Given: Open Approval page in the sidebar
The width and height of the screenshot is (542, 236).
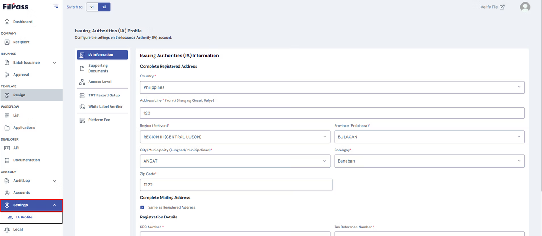Looking at the screenshot, I should coord(31,75).
